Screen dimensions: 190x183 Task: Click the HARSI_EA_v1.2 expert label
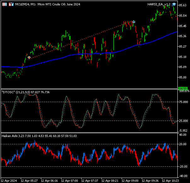(x=159, y=4)
